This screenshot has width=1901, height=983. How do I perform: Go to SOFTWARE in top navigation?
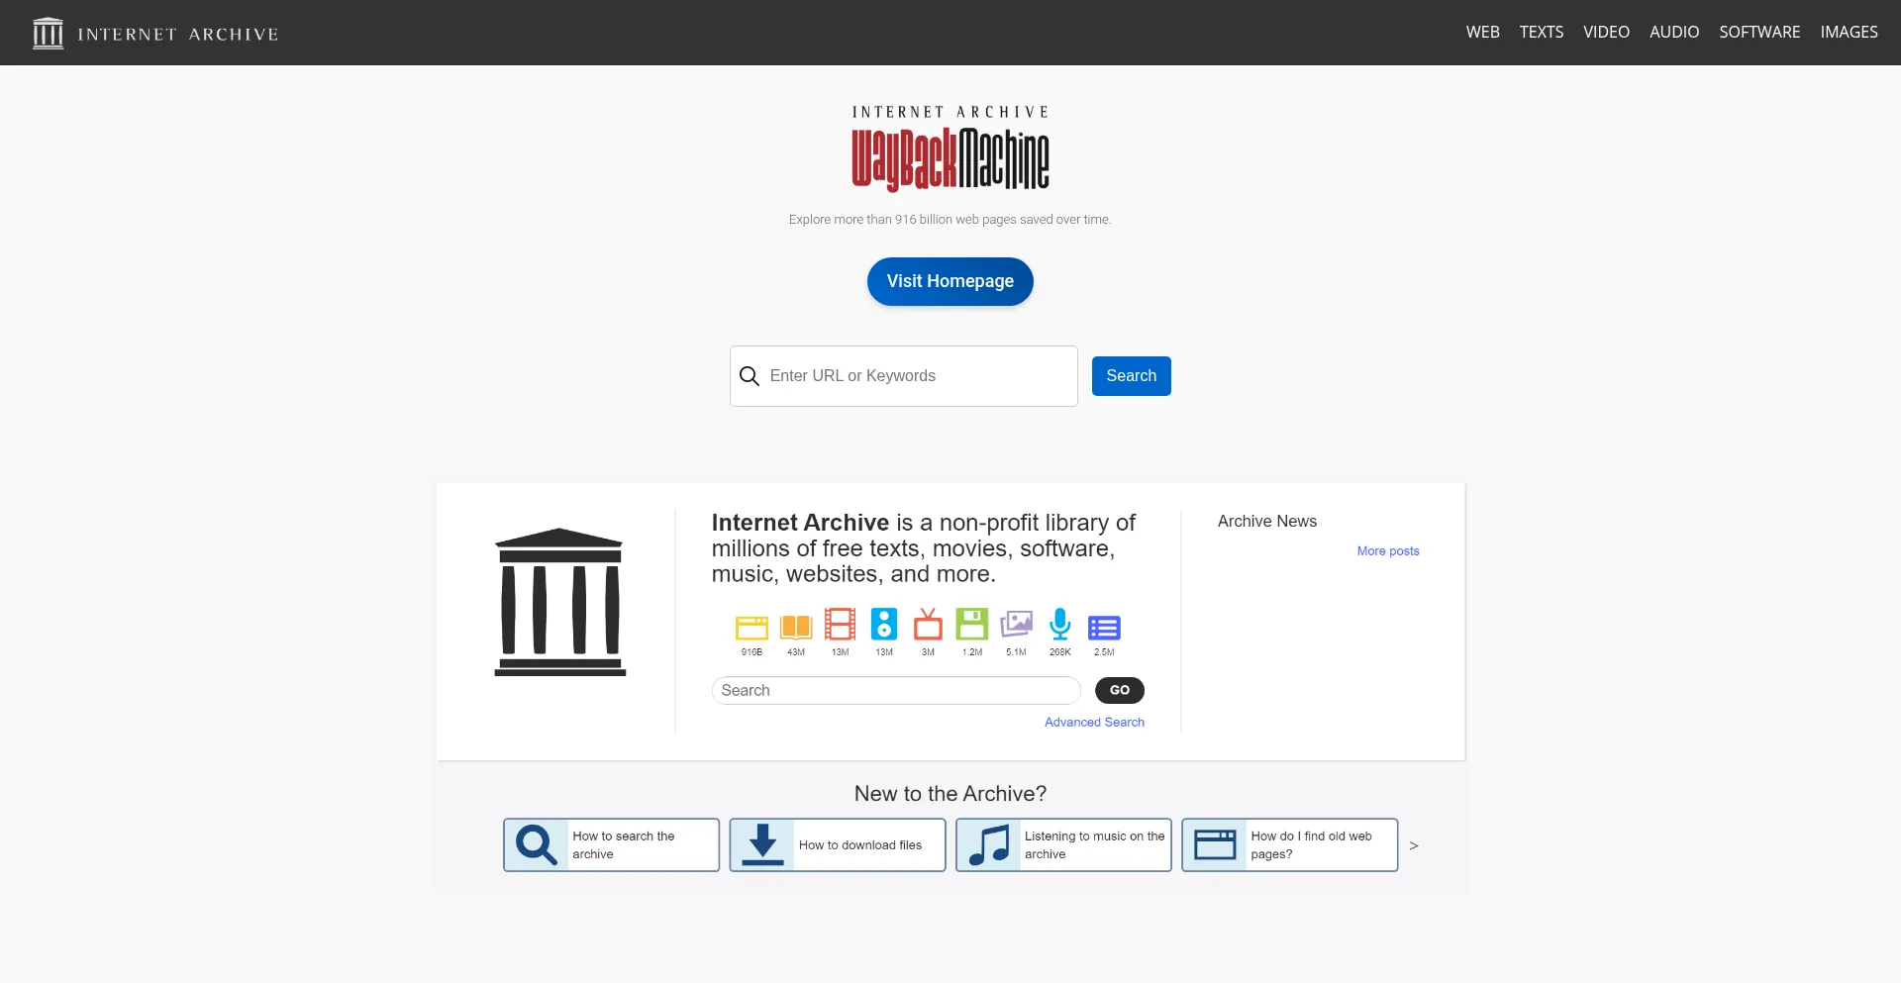click(1759, 33)
